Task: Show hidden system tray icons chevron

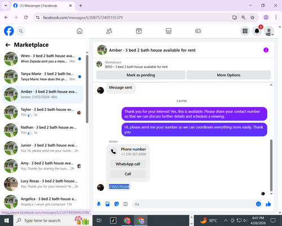Action: coord(226,220)
